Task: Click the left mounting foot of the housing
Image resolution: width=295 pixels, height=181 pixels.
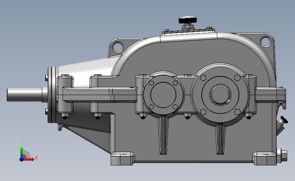Action: 122,159
